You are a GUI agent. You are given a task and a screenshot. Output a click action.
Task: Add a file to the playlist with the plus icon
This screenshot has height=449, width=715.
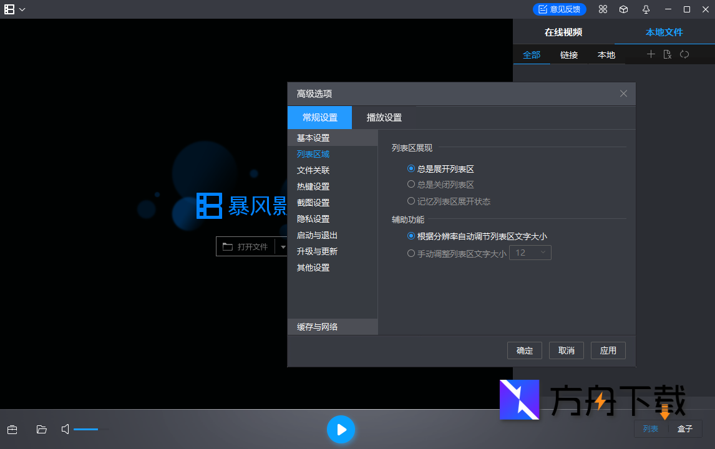point(651,54)
